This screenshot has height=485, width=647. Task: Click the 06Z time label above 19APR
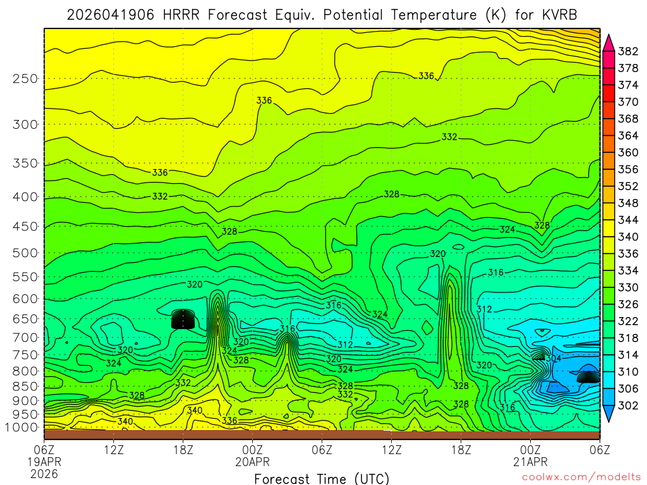point(44,450)
